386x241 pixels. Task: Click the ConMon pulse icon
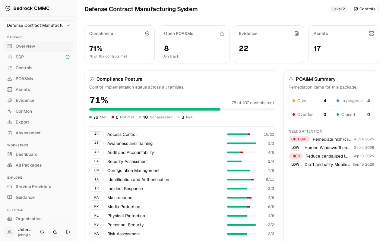click(x=10, y=111)
